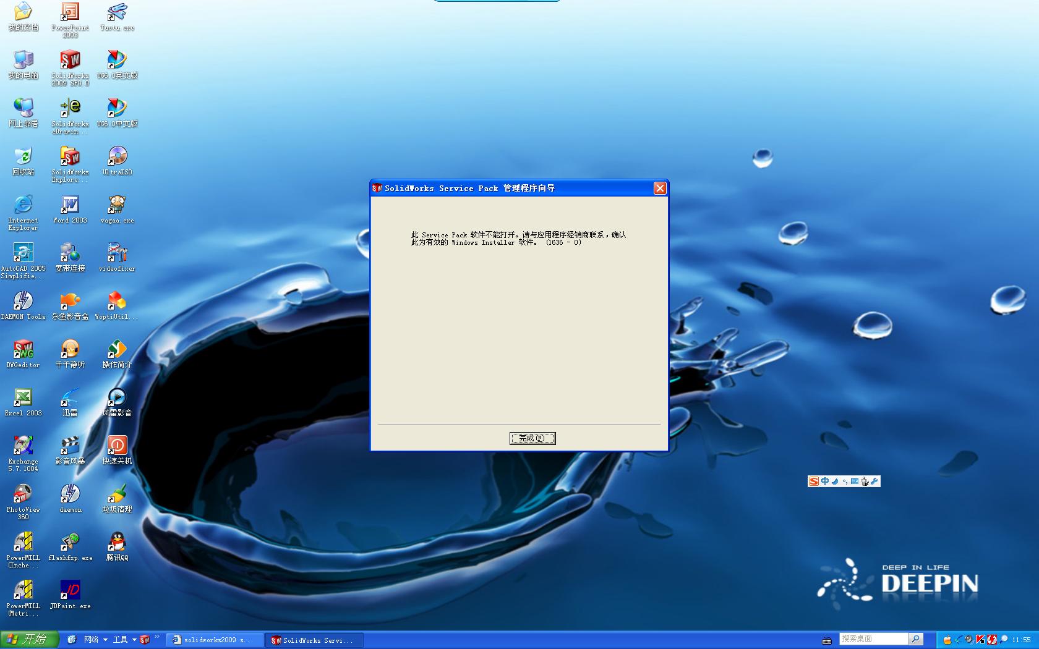
Task: Close the SolidWorks Service Pack wizard dialog
Action: [x=660, y=188]
